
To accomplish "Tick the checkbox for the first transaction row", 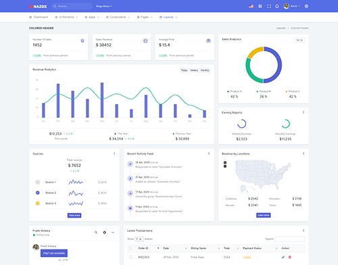I will click(130, 257).
